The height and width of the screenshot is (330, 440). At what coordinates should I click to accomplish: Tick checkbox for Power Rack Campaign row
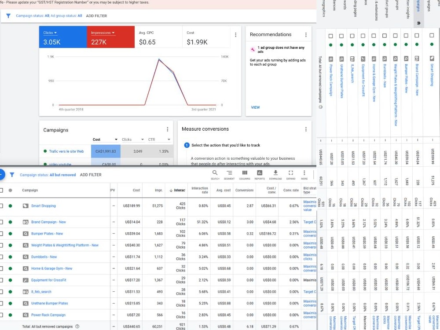[x=1, y=315]
